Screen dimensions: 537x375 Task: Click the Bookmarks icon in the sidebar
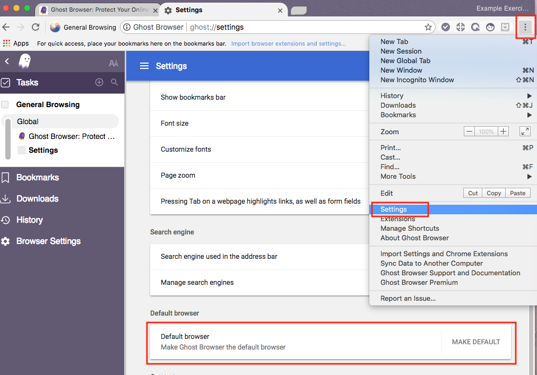click(5, 177)
